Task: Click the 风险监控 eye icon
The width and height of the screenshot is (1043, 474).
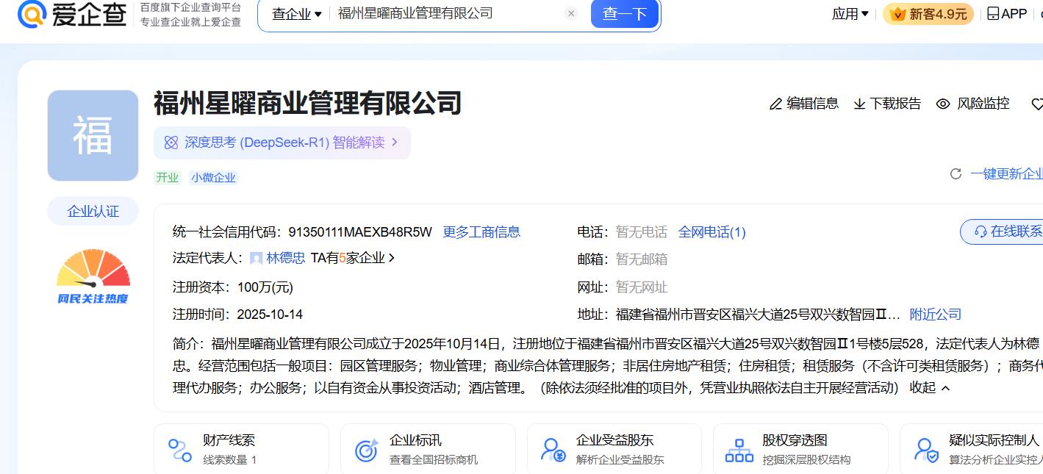Action: click(x=943, y=104)
